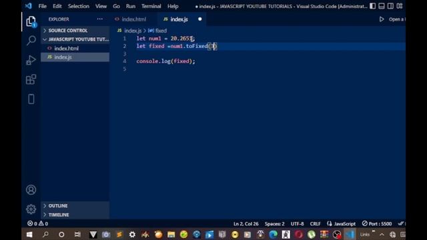
Task: Open network globe icon in system tray
Action: point(392,234)
